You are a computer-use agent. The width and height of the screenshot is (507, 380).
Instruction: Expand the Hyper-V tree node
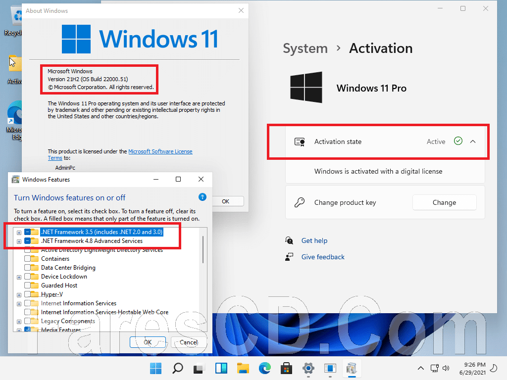point(19,295)
